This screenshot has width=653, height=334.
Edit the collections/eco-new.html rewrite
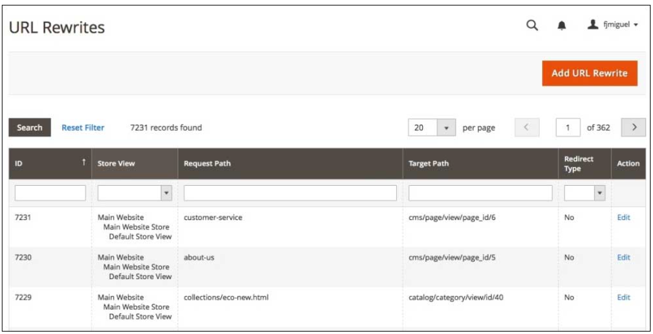coord(623,297)
